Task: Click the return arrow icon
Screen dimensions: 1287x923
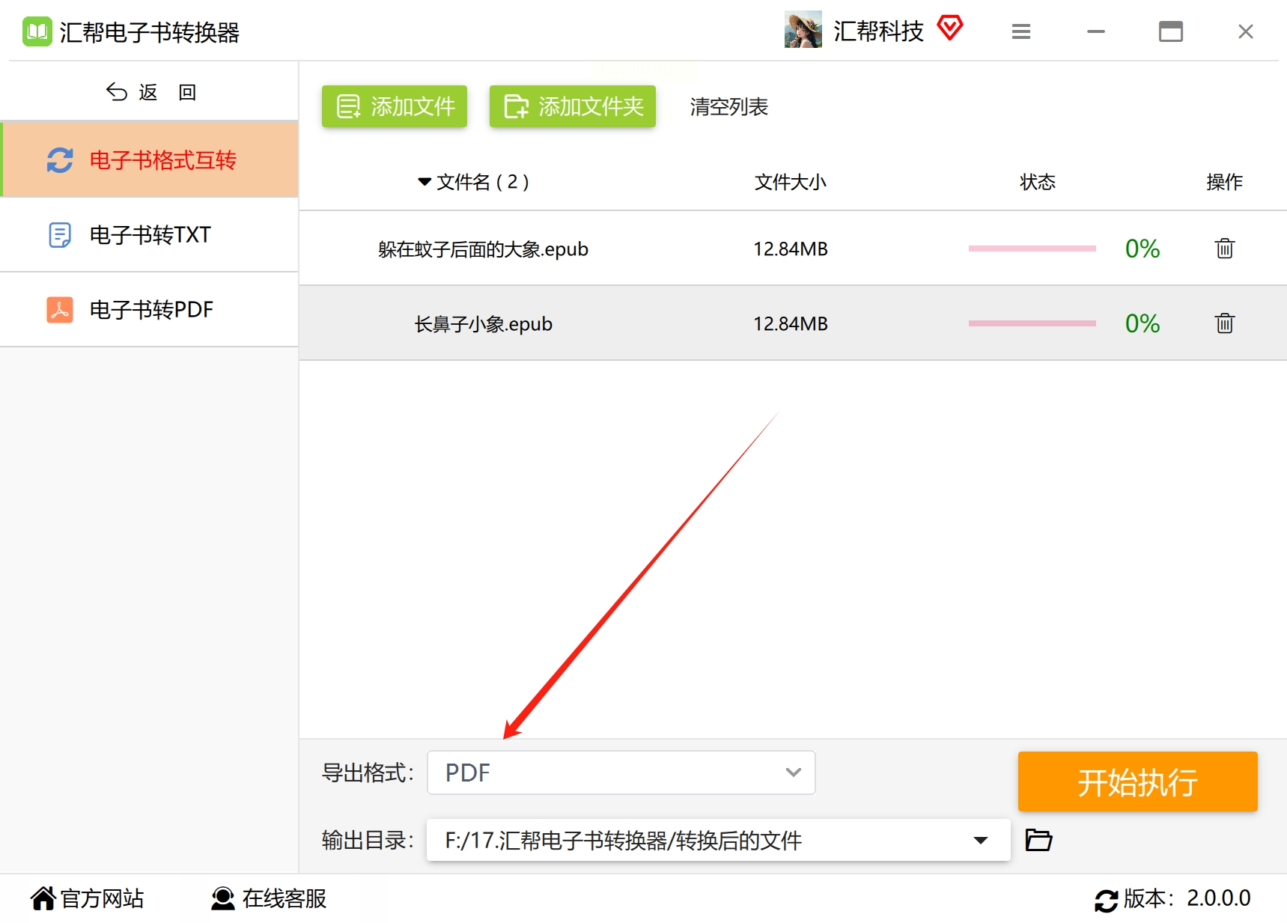Action: click(116, 92)
